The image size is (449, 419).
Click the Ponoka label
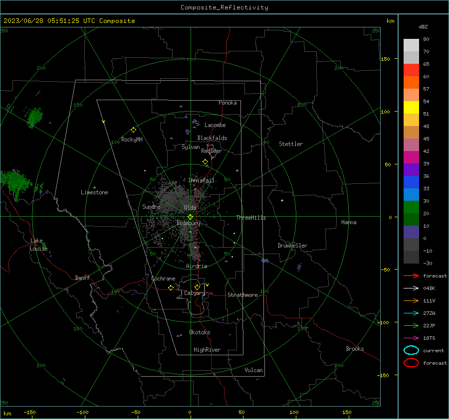[x=227, y=103]
